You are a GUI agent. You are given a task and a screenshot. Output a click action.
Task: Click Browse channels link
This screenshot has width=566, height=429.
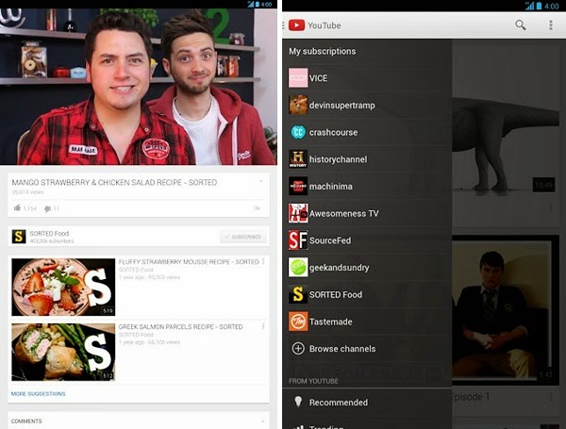point(342,349)
